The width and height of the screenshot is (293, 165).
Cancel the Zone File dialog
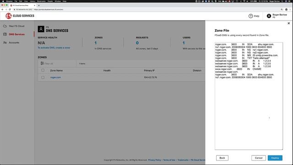coord(259,158)
